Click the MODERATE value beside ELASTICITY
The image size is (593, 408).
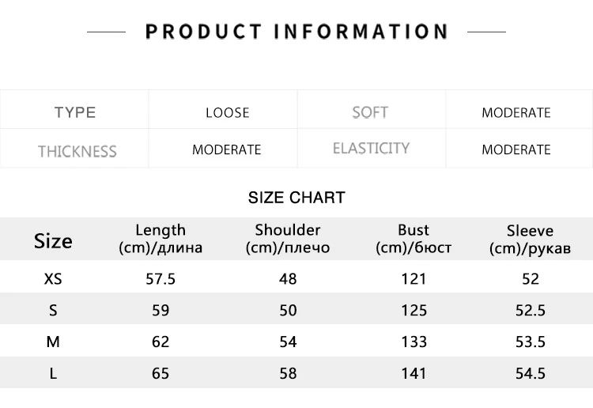pyautogui.click(x=516, y=149)
